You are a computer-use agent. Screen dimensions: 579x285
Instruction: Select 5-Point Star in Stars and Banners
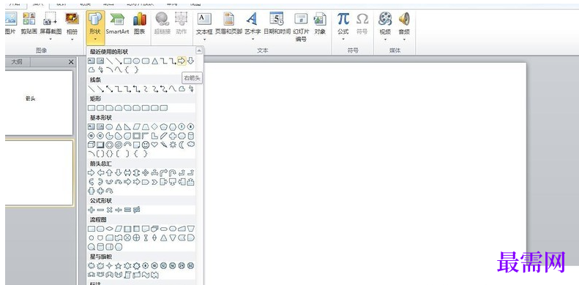point(118,265)
